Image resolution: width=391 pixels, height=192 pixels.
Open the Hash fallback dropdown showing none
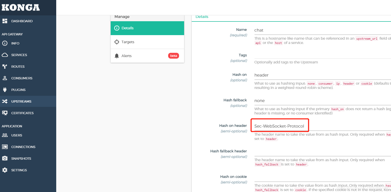[323, 101]
